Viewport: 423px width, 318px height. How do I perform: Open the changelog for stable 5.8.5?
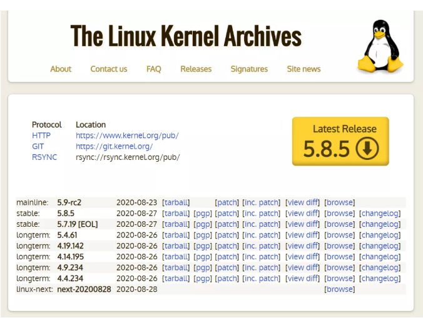click(380, 213)
